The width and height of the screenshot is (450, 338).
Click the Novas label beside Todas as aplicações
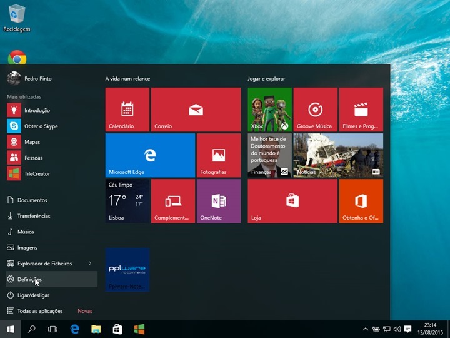(x=85, y=311)
